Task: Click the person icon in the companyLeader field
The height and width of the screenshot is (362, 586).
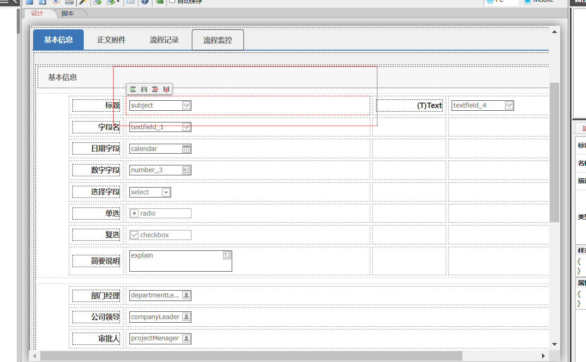Action: tap(186, 317)
